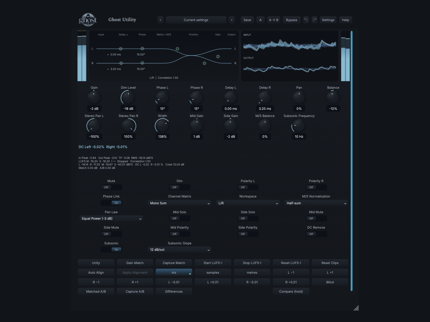The image size is (430, 322).
Task: Edit the Pan value field showing 0%
Action: pos(299,108)
